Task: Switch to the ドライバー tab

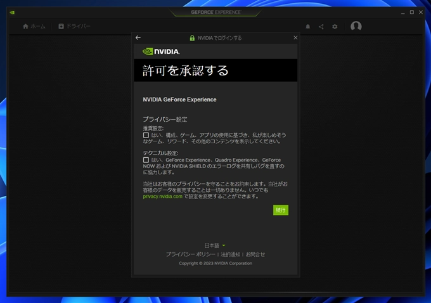Action: tap(74, 26)
